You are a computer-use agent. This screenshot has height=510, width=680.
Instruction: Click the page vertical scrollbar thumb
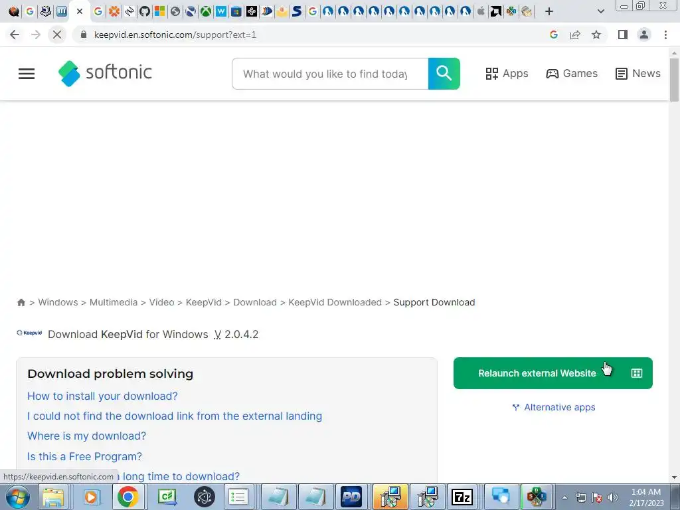pyautogui.click(x=674, y=80)
